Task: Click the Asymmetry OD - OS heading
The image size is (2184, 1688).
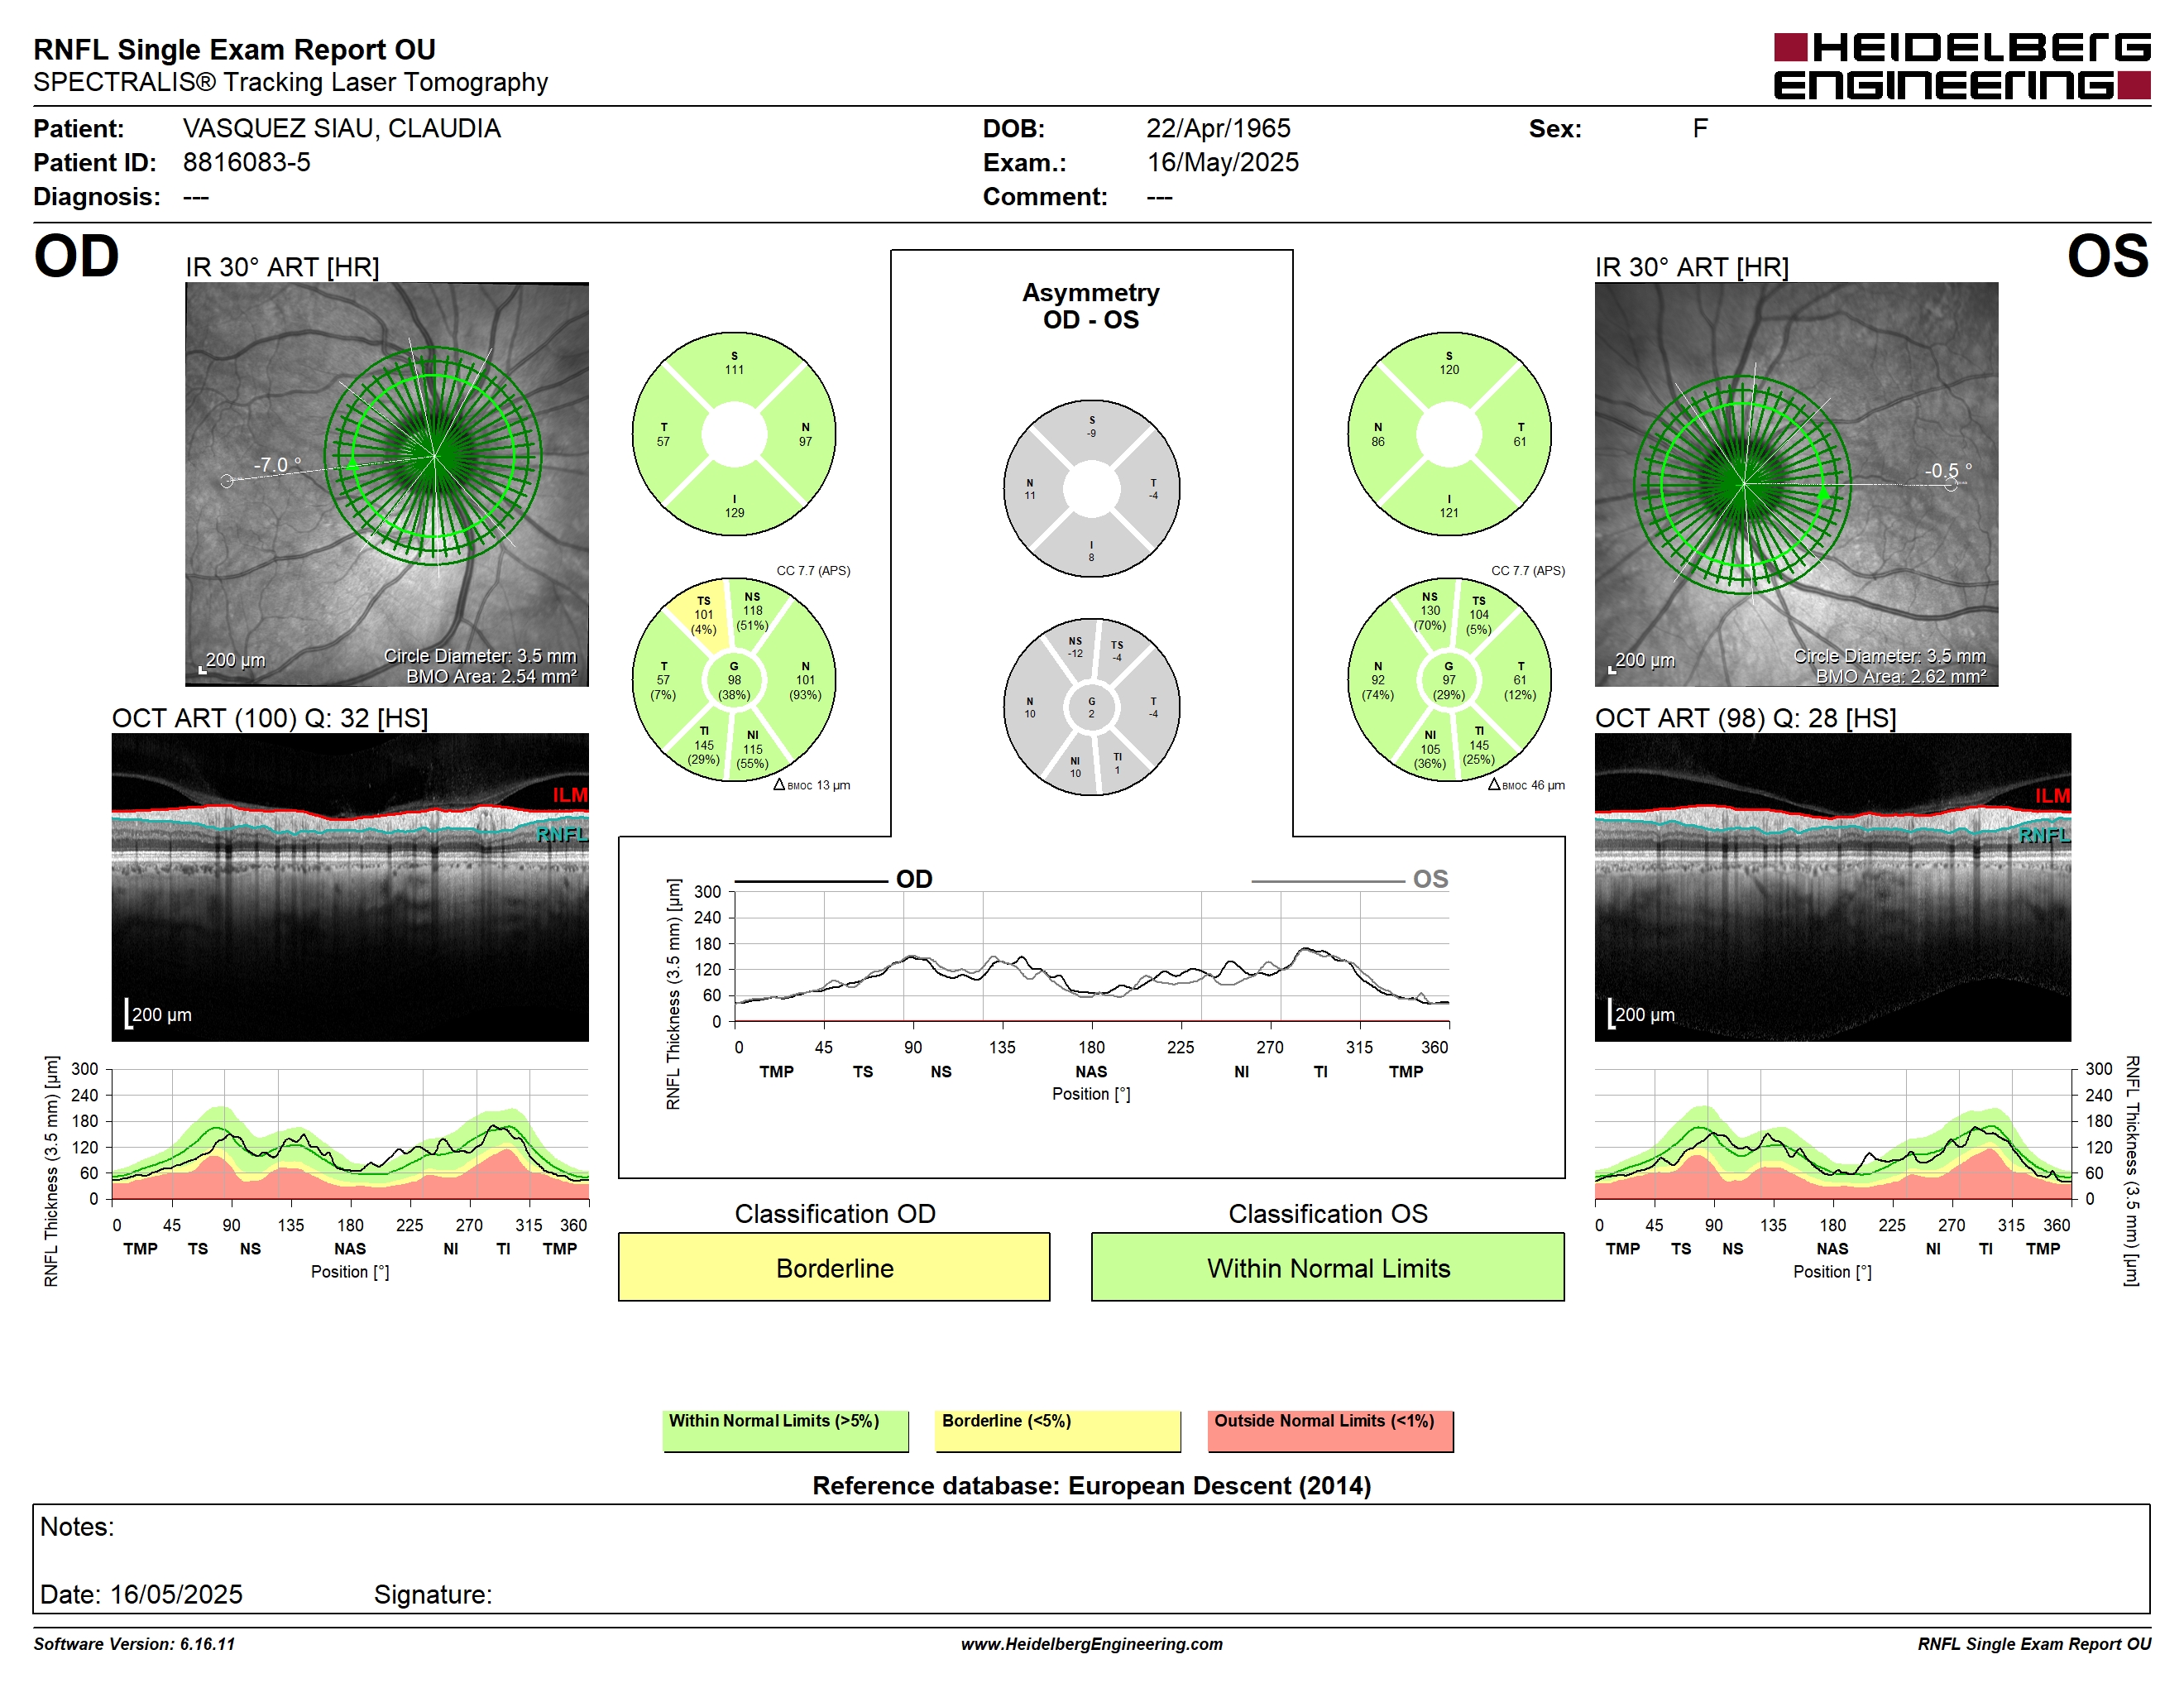Action: click(x=1091, y=306)
